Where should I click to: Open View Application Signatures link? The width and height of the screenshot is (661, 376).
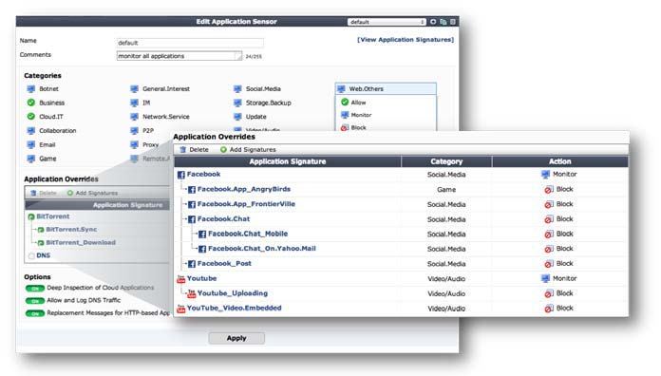406,40
